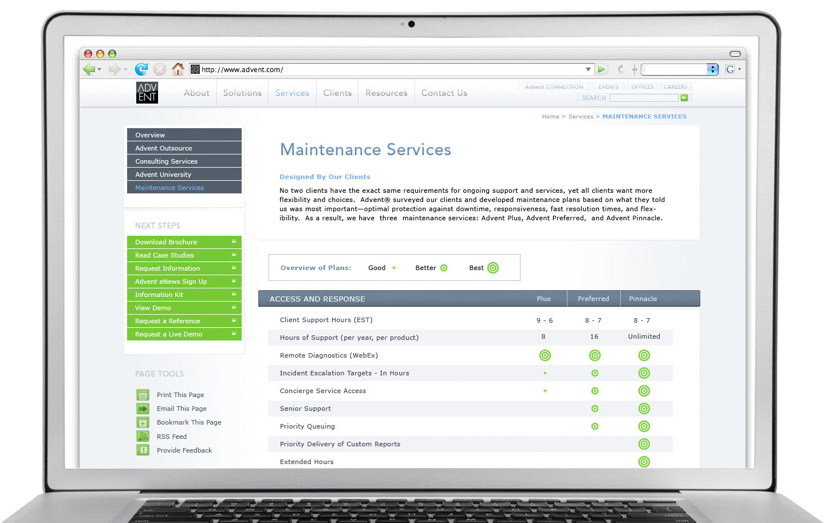Screen dimensions: 824x523
Task: Go to the browser home icon
Action: coord(178,69)
